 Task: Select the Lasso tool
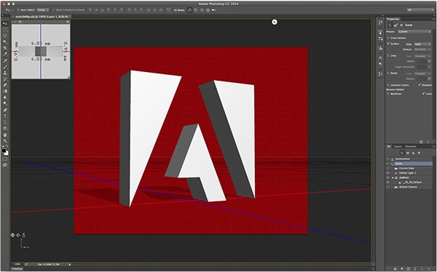coord(5,36)
